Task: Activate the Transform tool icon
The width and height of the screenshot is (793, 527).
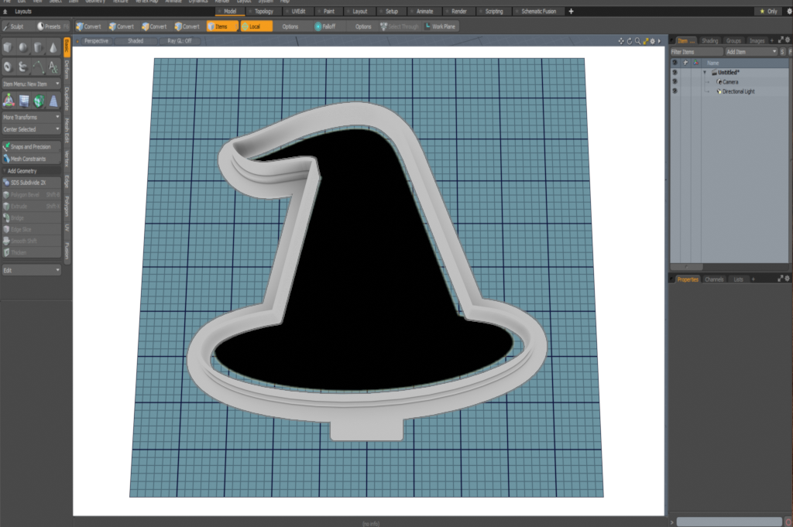Action: coord(9,101)
